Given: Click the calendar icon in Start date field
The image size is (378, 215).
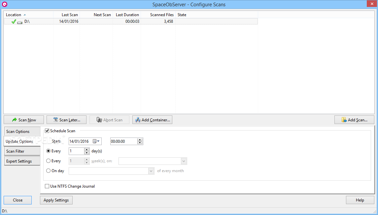Looking at the screenshot, I should pyautogui.click(x=94, y=141).
